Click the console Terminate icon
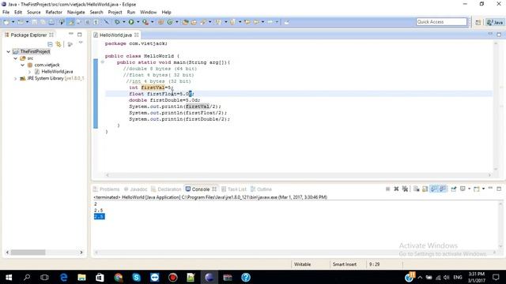The width and height of the screenshot is (506, 284). point(388,189)
